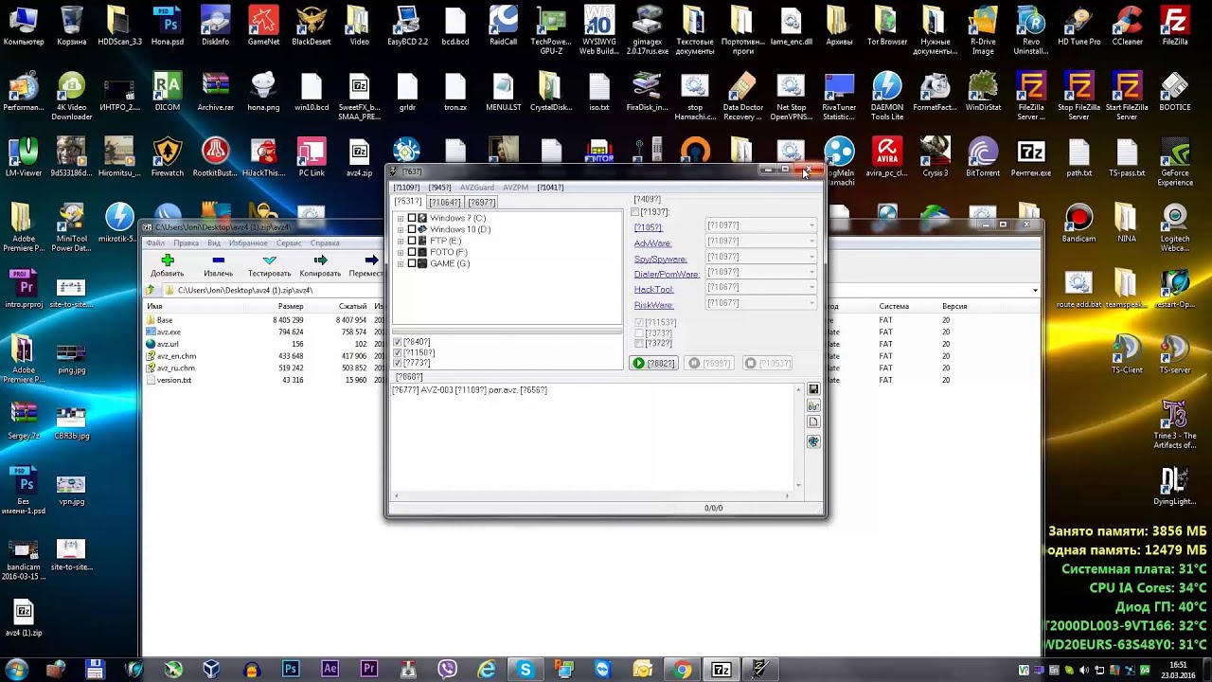The height and width of the screenshot is (682, 1212).
Task: Click the vertical scrollbar of AVZ log
Action: point(798,437)
